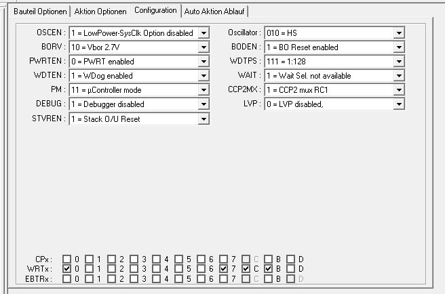The height and width of the screenshot is (294, 445).
Task: Tick the CPx B checkbox
Action: tap(268, 259)
